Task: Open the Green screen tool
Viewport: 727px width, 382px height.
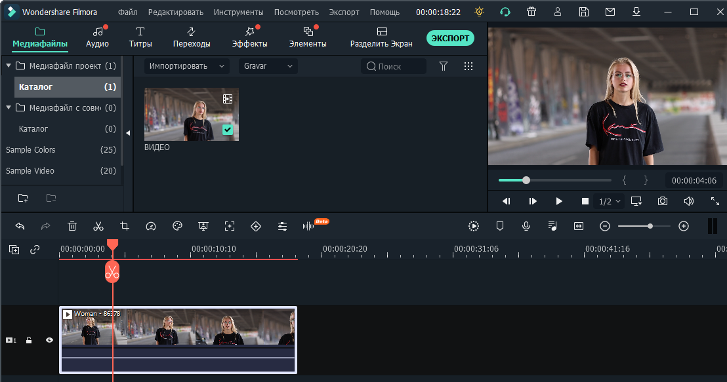Action: [x=203, y=226]
